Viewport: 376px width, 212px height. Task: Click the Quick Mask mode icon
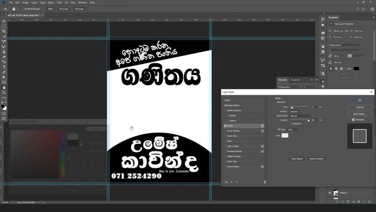[4, 114]
